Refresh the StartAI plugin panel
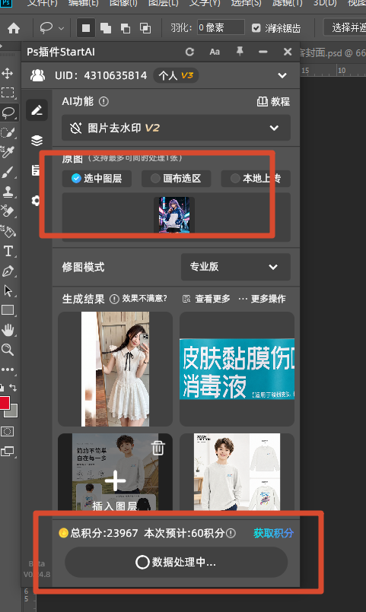366x612 pixels. pos(189,52)
